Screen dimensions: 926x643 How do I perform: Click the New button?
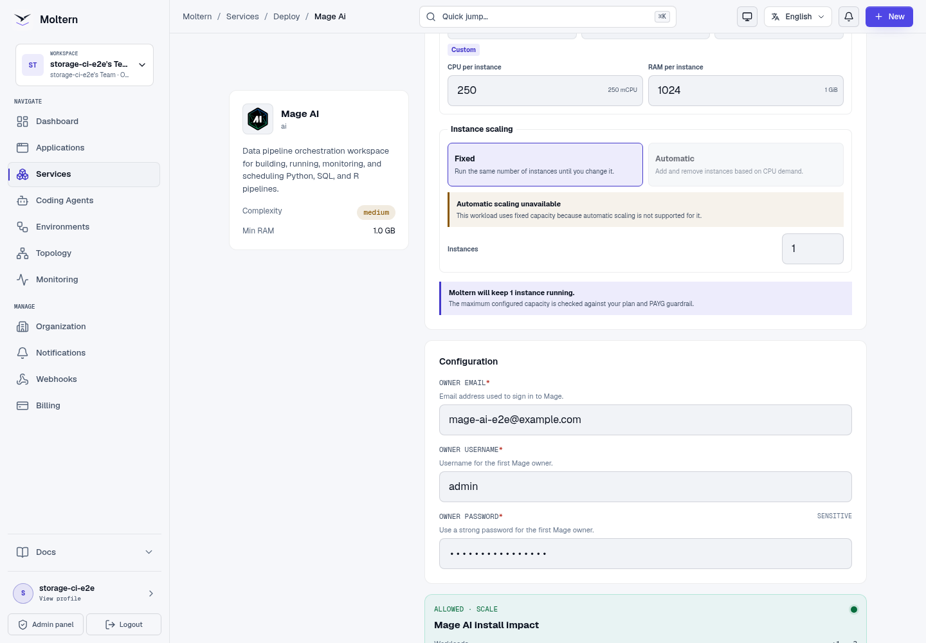click(889, 17)
